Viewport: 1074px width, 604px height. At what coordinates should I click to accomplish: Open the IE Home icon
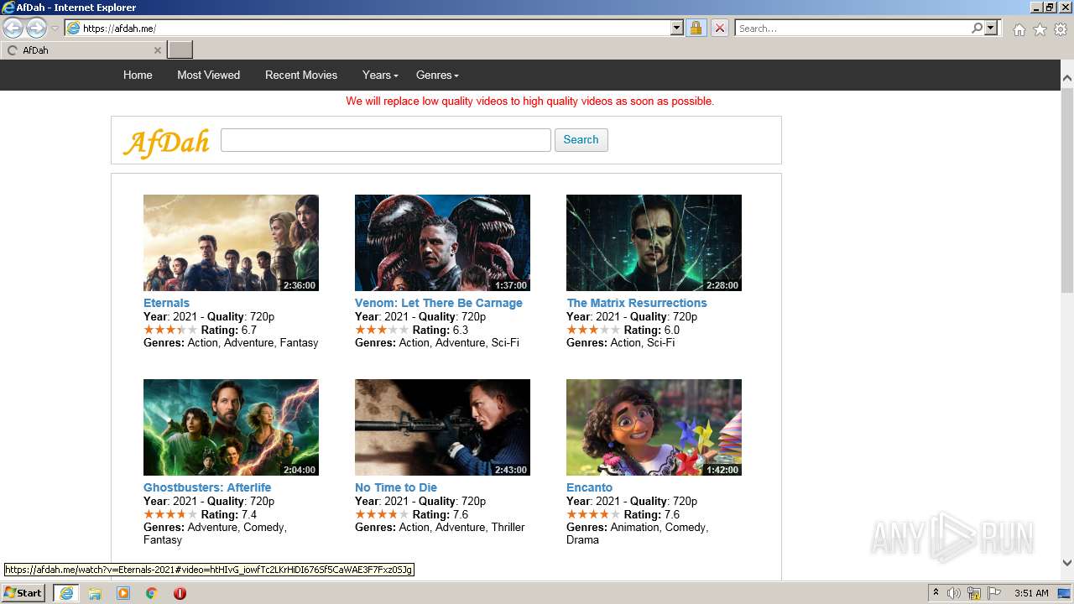point(1019,29)
